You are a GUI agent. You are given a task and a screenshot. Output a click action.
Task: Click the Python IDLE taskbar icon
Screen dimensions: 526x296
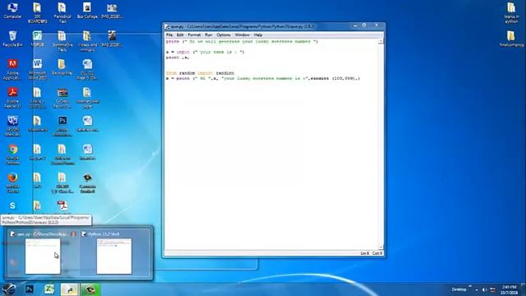point(69,289)
